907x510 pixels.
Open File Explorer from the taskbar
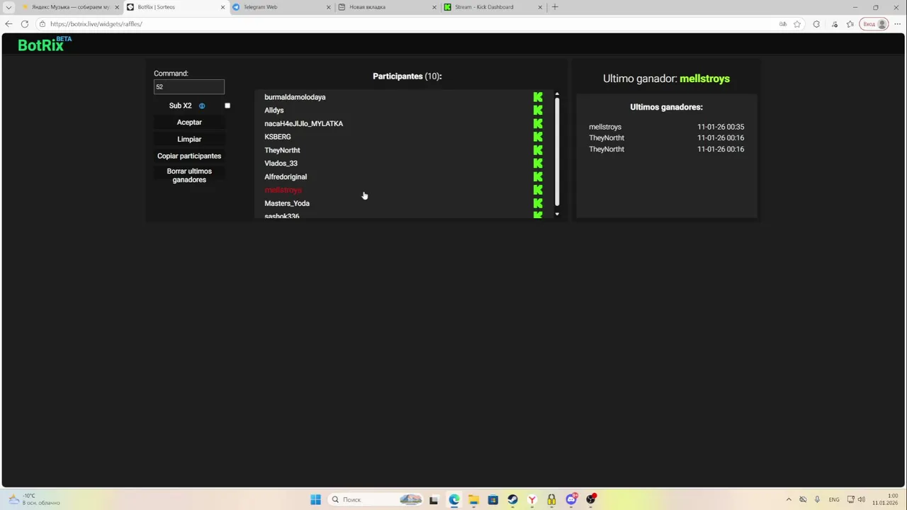click(x=473, y=499)
